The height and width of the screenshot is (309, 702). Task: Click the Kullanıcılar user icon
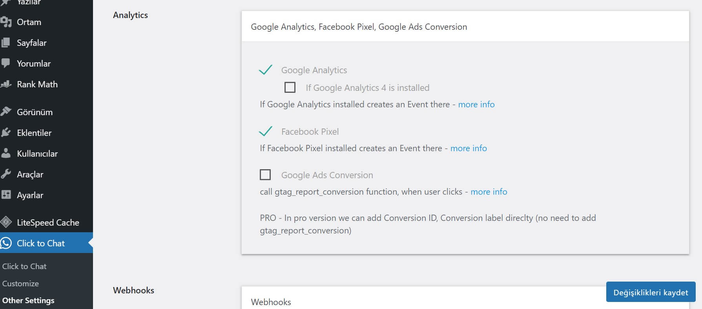[6, 153]
